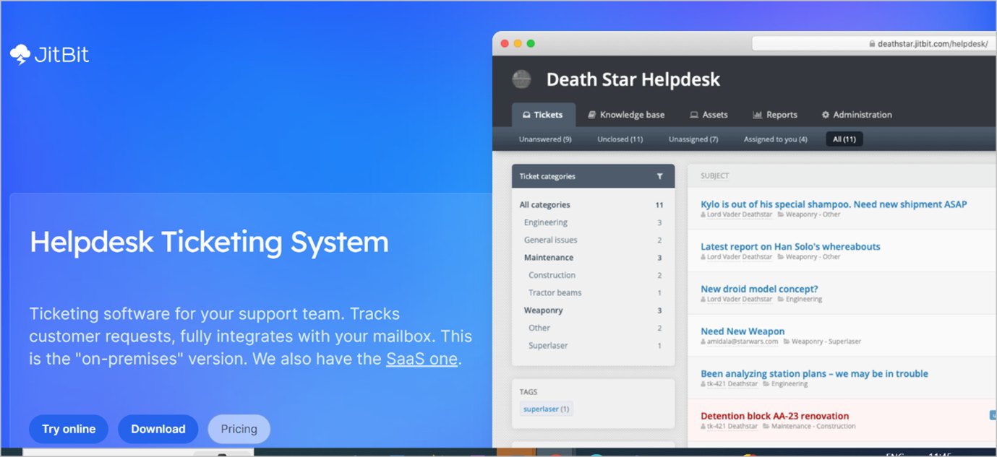Click the Weaponry - Superlaser category label
The image size is (997, 457).
pos(826,341)
